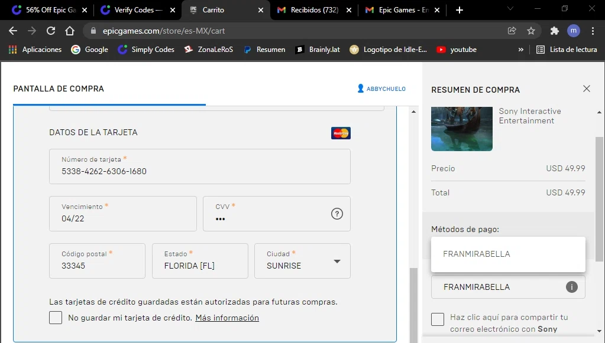Select the top FRANMIRABELLA payment method
The height and width of the screenshot is (343, 605).
coord(508,254)
